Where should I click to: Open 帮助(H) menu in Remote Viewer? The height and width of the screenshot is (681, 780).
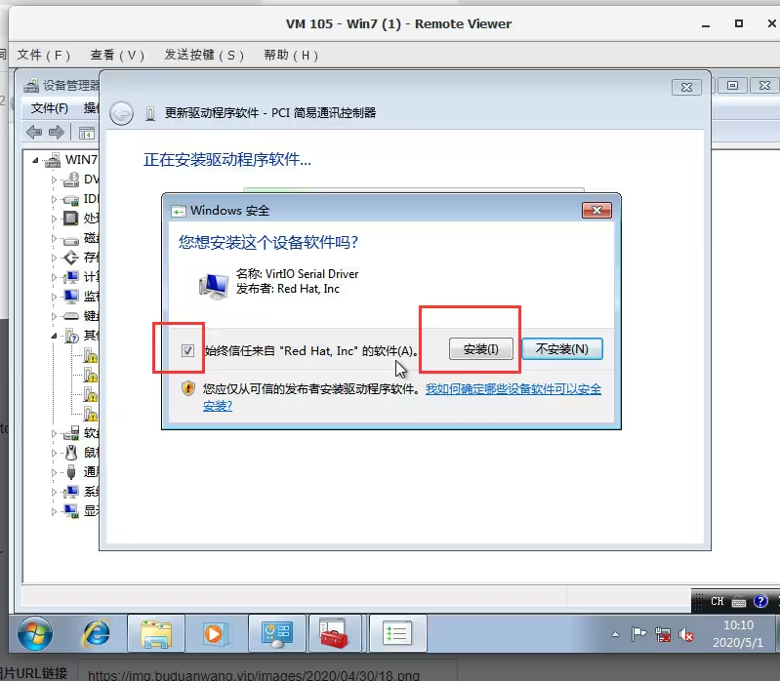291,55
